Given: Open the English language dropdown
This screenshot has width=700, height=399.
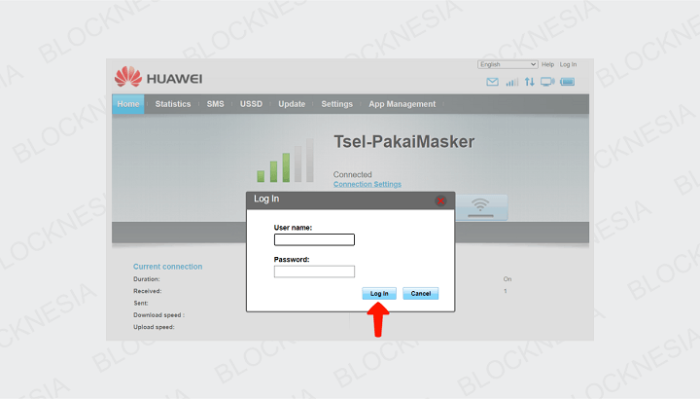Looking at the screenshot, I should point(507,64).
